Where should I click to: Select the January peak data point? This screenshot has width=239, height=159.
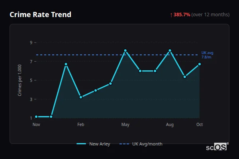pos(66,64)
